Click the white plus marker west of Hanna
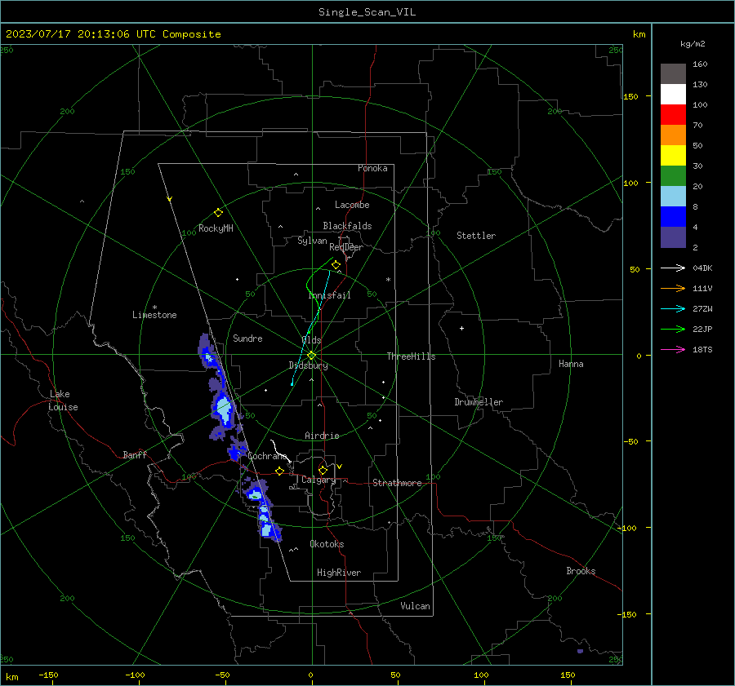Viewport: 735px width, 686px height. click(461, 328)
